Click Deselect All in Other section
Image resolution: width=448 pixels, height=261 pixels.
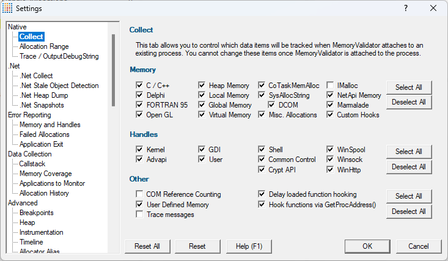pyautogui.click(x=409, y=211)
